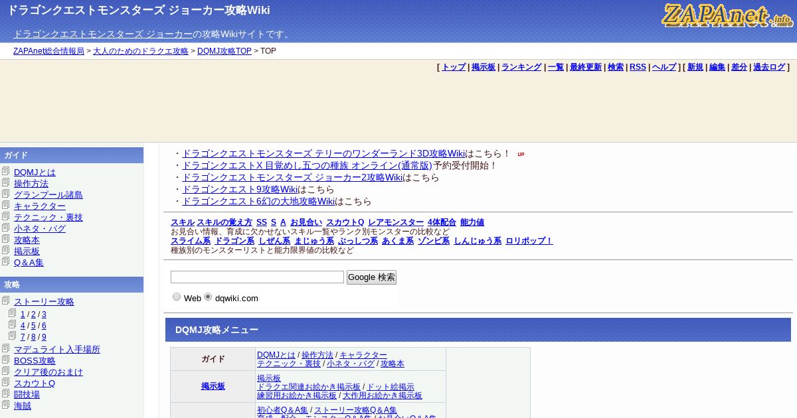Open story chapter 9 sidebar link

click(44, 337)
